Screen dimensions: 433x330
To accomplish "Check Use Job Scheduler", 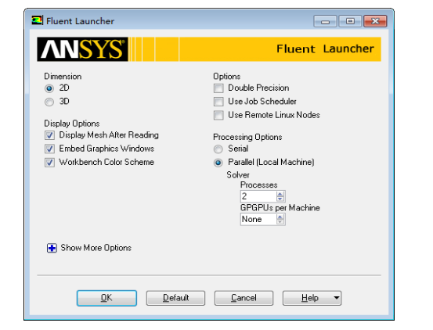I will [x=218, y=102].
